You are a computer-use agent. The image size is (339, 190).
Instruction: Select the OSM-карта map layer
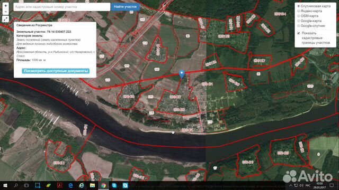pos(299,16)
